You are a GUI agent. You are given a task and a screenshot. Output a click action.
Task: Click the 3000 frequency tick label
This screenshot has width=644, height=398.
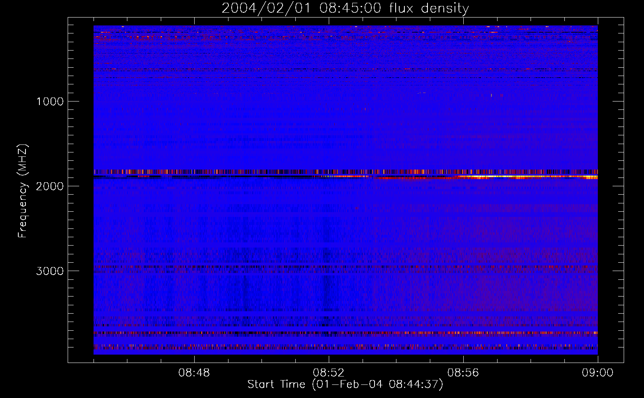pyautogui.click(x=50, y=271)
